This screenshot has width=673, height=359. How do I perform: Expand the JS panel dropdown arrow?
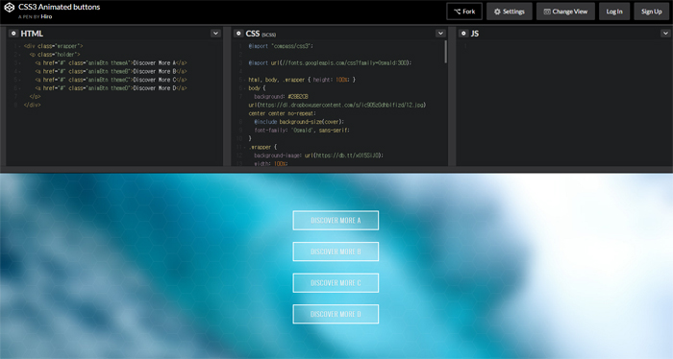(x=665, y=34)
